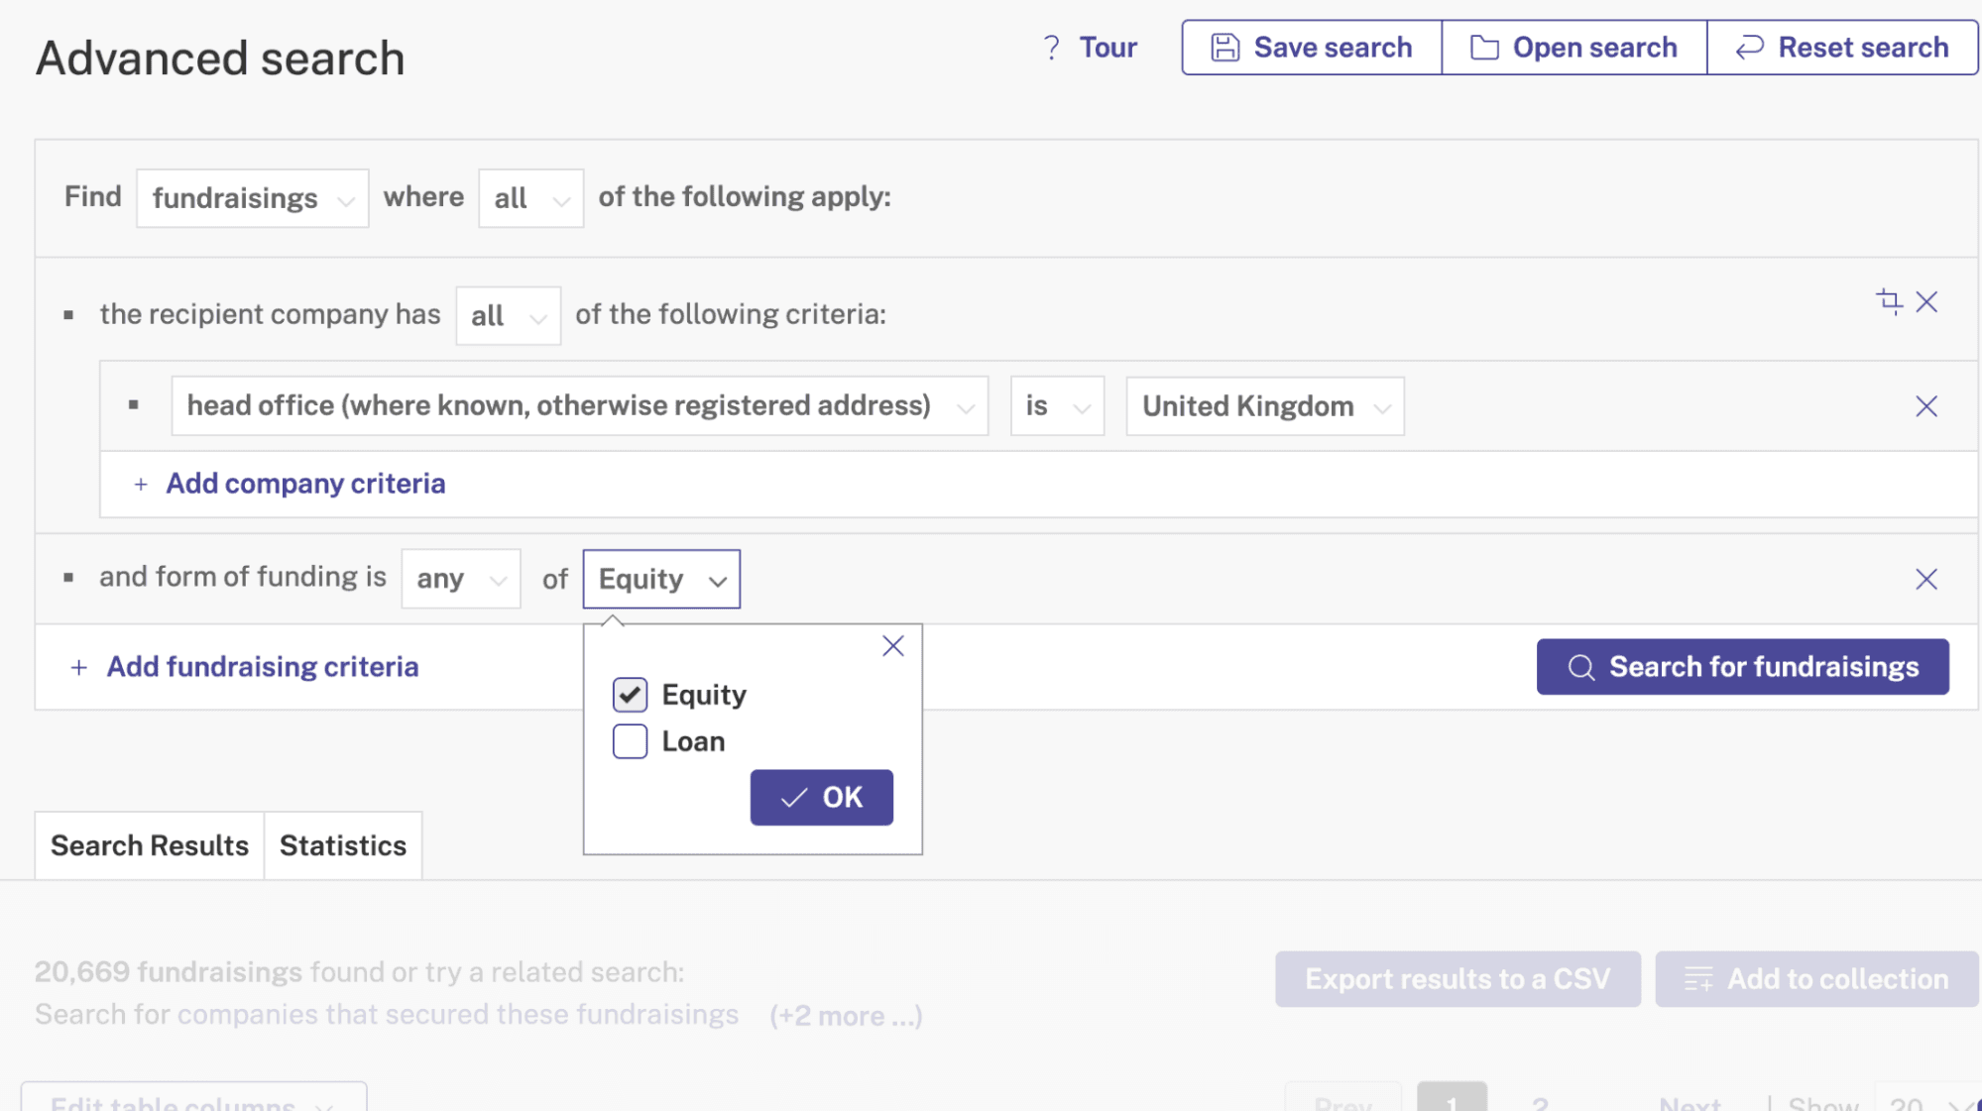
Task: Click the question mark icon beside Tour
Action: click(x=1052, y=48)
